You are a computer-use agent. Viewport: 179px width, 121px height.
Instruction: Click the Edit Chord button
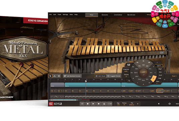click(100, 76)
